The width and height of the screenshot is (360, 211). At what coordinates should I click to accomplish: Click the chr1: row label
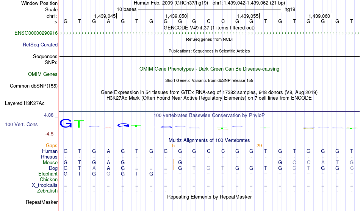tap(52, 16)
